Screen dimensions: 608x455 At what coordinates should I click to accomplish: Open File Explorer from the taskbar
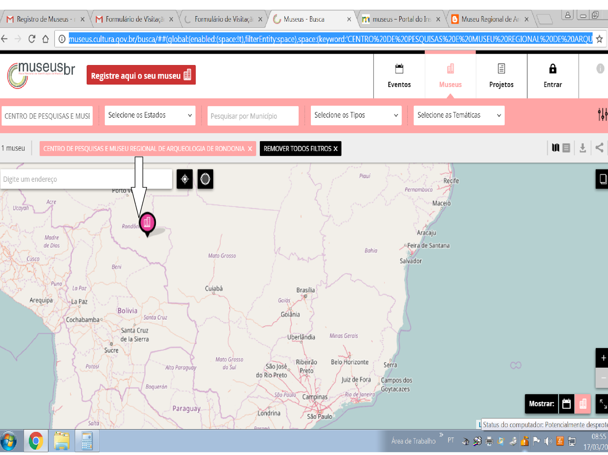(62, 441)
